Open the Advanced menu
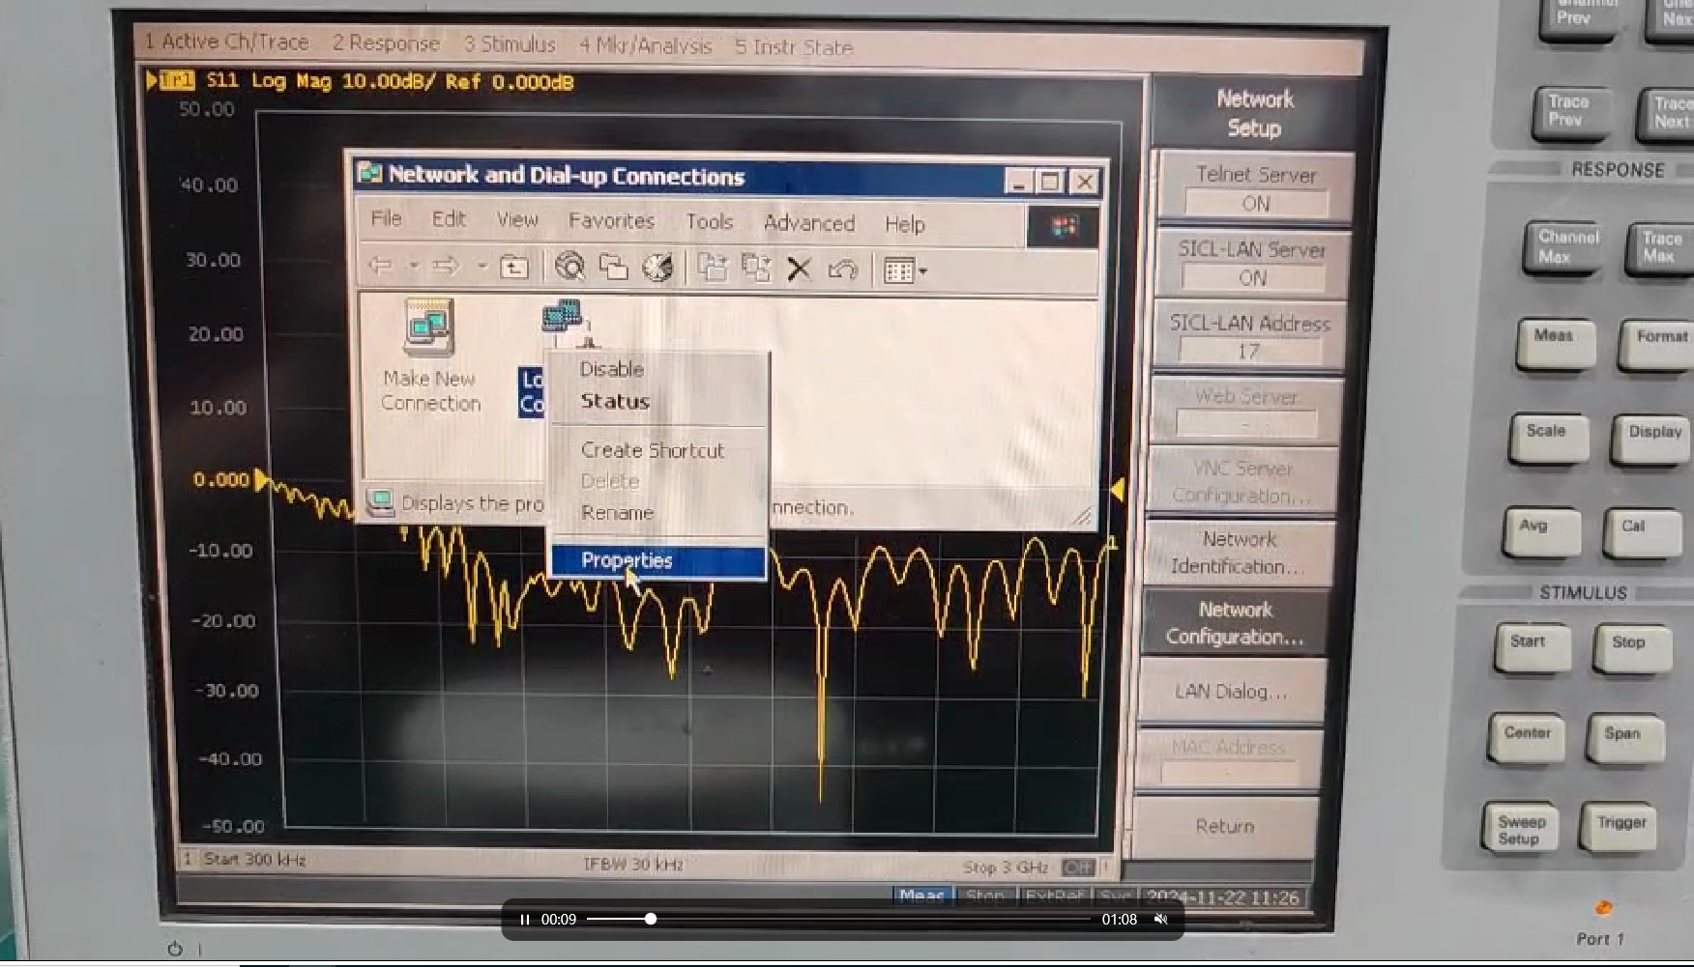Viewport: 1694px width, 967px height. pos(808,223)
